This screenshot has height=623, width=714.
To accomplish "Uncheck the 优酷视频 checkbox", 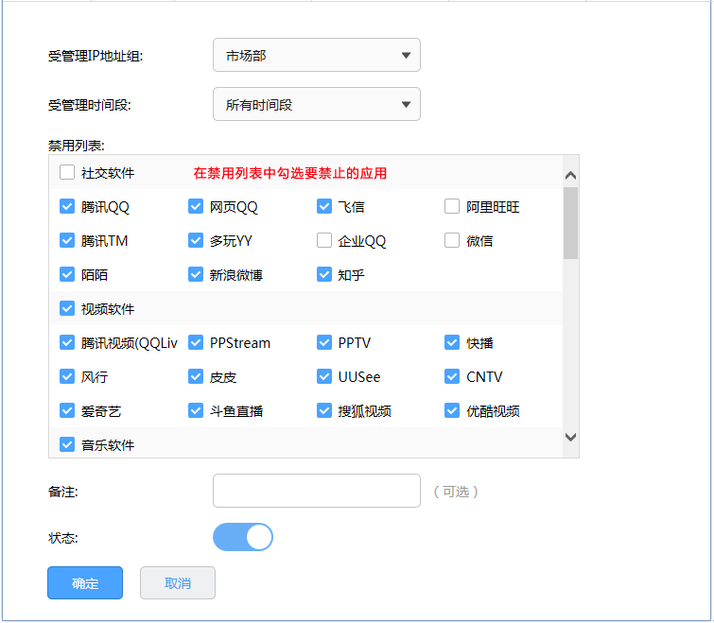I will [x=452, y=410].
